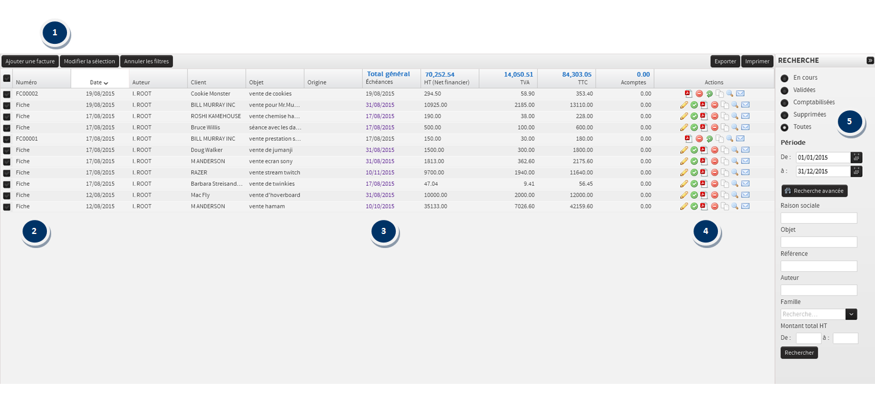This screenshot has width=875, height=404.
Task: Click magnifier icon on ROSHI KAMEHOUSE row
Action: [735, 116]
